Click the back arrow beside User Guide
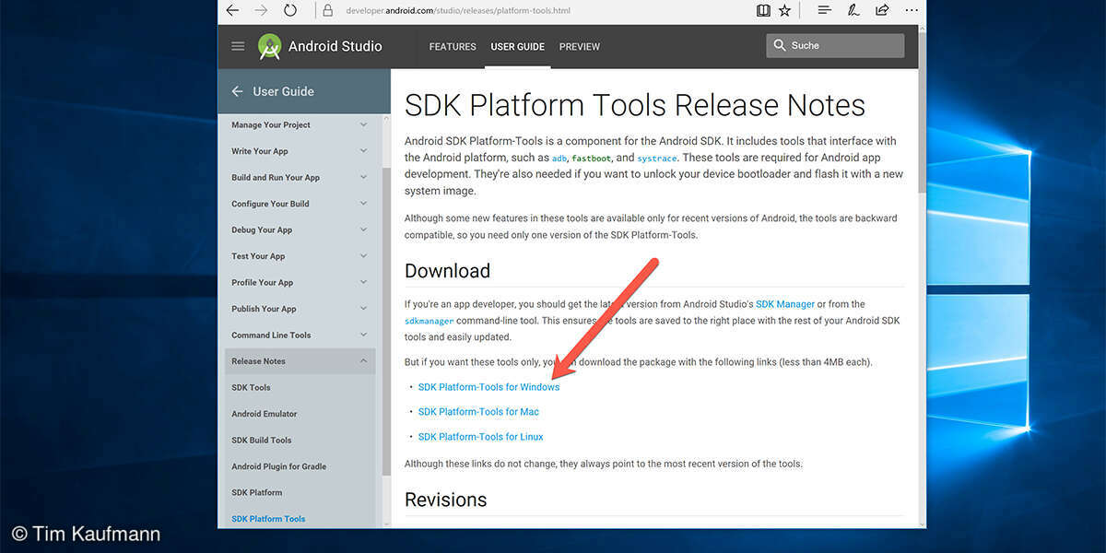Viewport: 1106px width, 553px height. pyautogui.click(x=237, y=91)
